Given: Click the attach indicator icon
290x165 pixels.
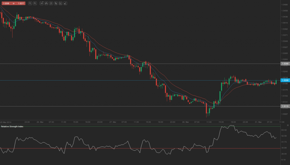Looking at the screenshot, I should pyautogui.click(x=56, y=3).
